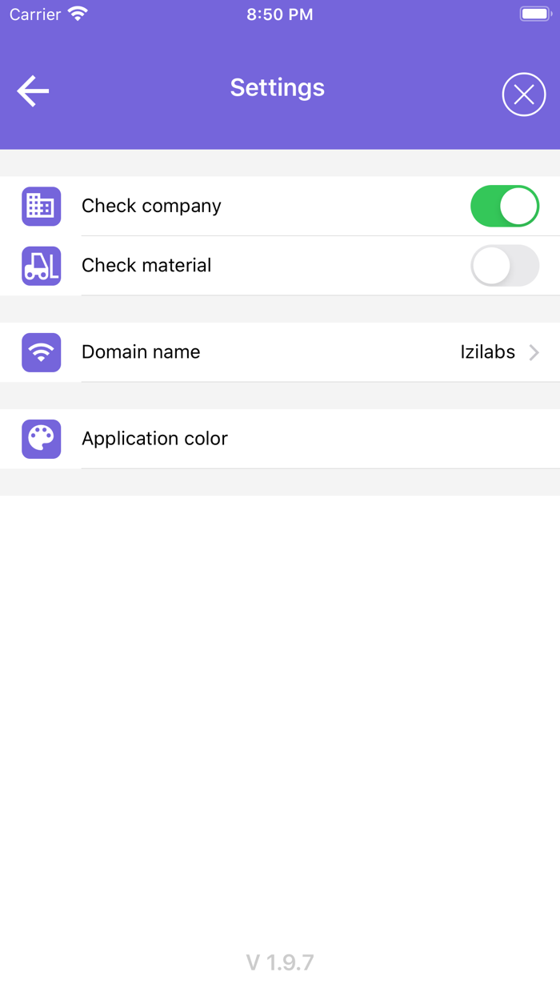Enable the Check material switch
Screen dimensions: 560x996
(x=505, y=266)
